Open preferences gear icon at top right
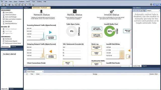Viewport: 161px width, 90px height. (151, 4)
